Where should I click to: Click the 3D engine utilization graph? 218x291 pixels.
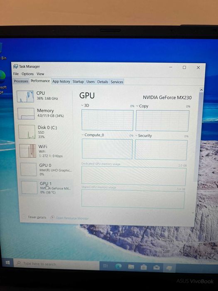107,120
